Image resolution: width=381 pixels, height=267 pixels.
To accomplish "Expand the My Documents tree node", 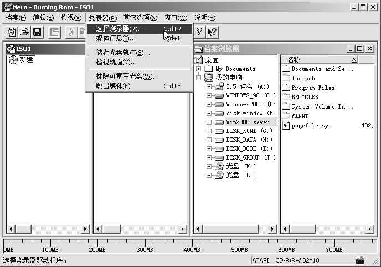I will click(198, 69).
